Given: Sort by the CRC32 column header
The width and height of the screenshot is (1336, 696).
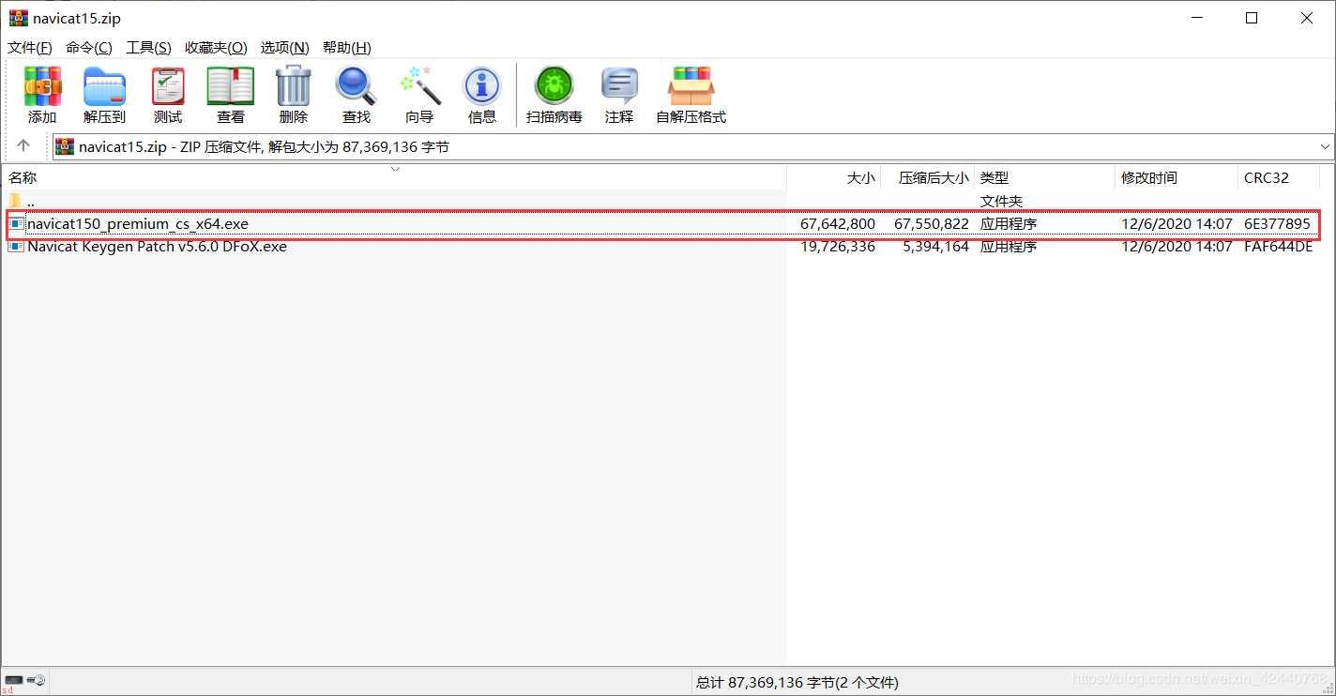Looking at the screenshot, I should pos(1279,177).
